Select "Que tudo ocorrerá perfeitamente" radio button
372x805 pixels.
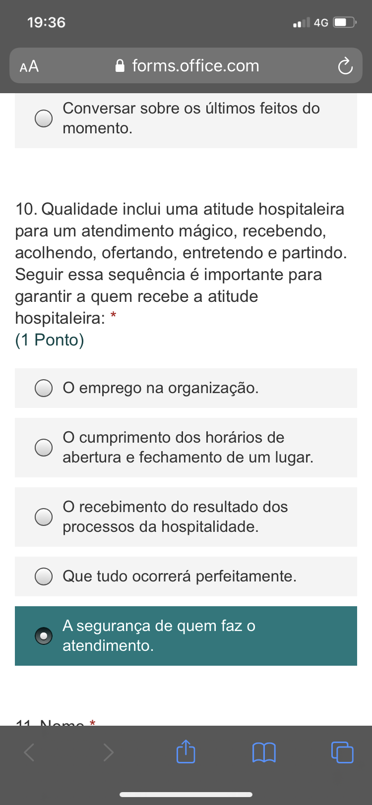coord(44,576)
